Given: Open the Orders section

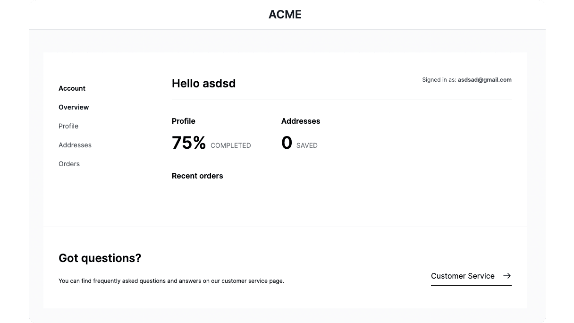Looking at the screenshot, I should 69,164.
